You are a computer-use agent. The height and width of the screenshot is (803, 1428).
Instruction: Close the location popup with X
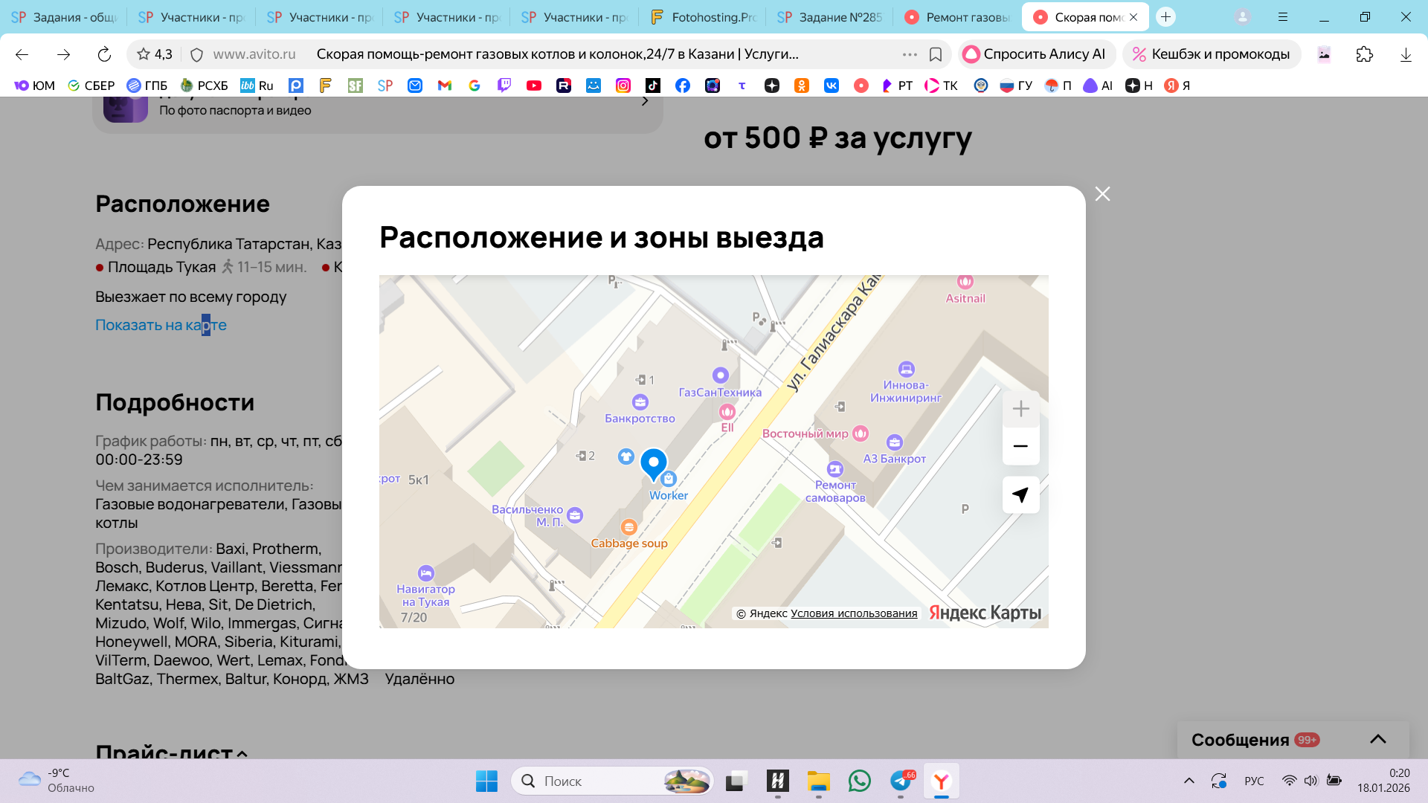(1102, 194)
